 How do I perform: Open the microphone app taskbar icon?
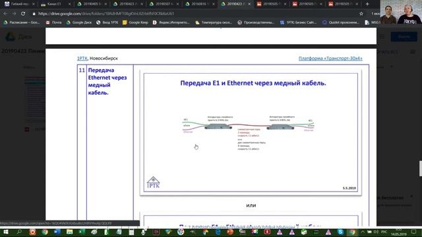point(144,232)
